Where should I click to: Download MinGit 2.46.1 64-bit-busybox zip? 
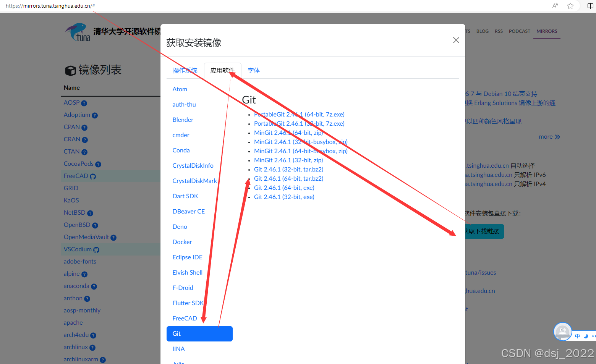301,151
